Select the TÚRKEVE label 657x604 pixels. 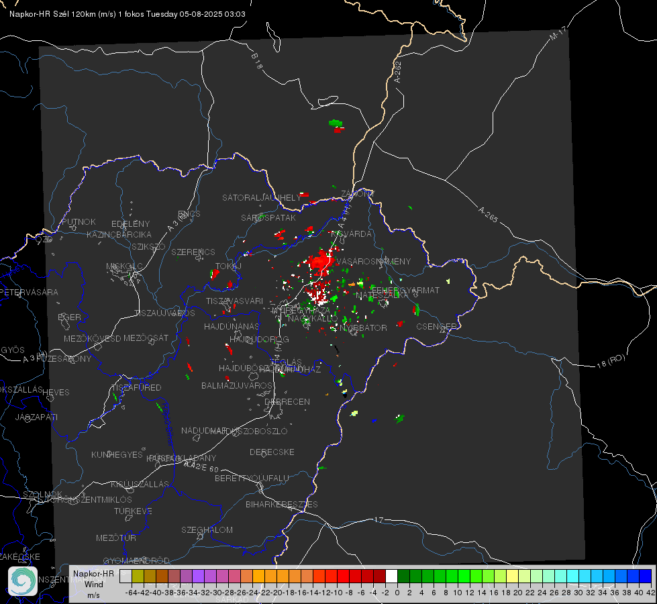(x=134, y=511)
